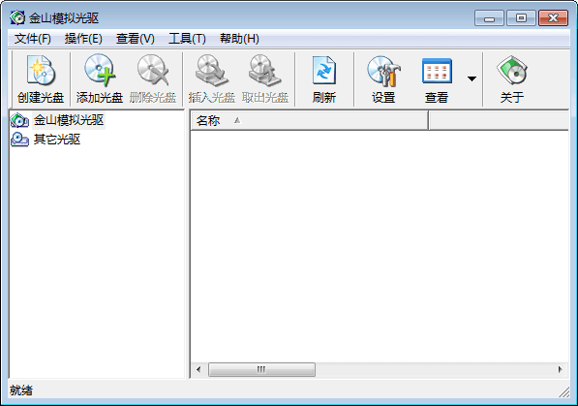Click the Delete Disc (删除光盘) toolbar icon
Image resolution: width=578 pixels, height=406 pixels.
153,79
